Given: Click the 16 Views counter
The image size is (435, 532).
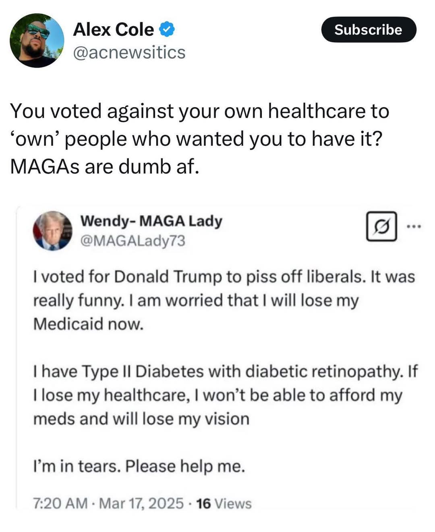Looking at the screenshot, I should click(x=224, y=503).
